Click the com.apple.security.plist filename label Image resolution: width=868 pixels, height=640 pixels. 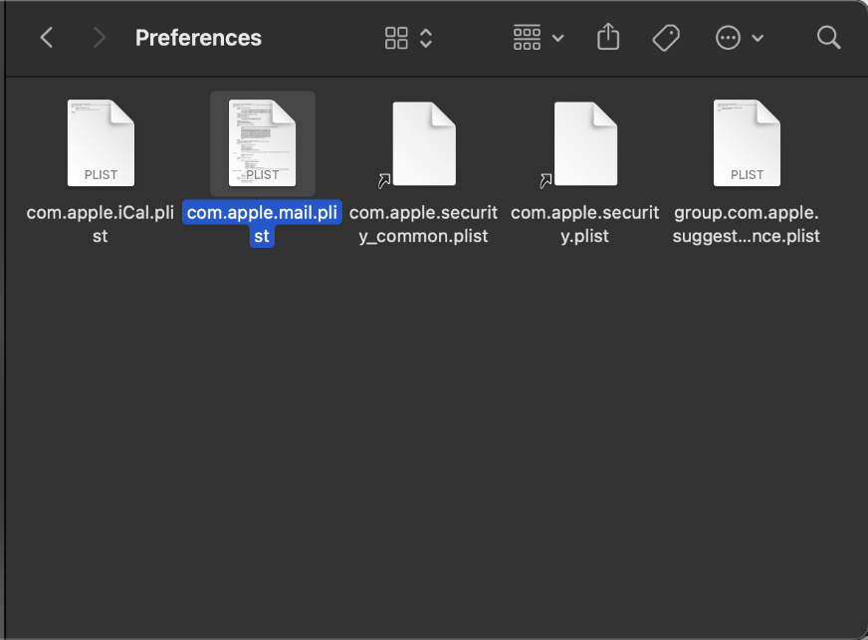click(584, 224)
